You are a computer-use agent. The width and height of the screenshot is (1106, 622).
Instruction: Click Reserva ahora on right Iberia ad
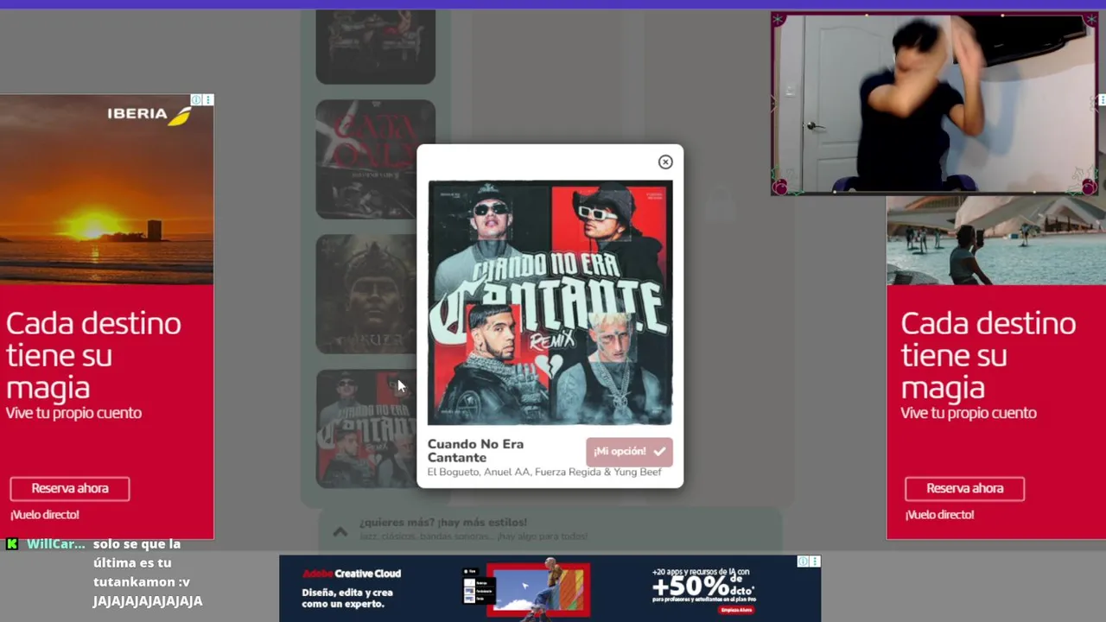[x=965, y=488]
